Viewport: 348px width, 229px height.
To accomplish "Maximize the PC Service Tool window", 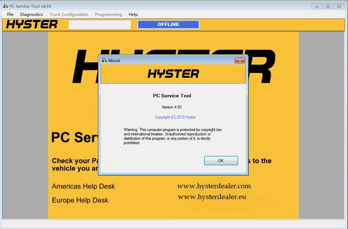I will point(327,6).
